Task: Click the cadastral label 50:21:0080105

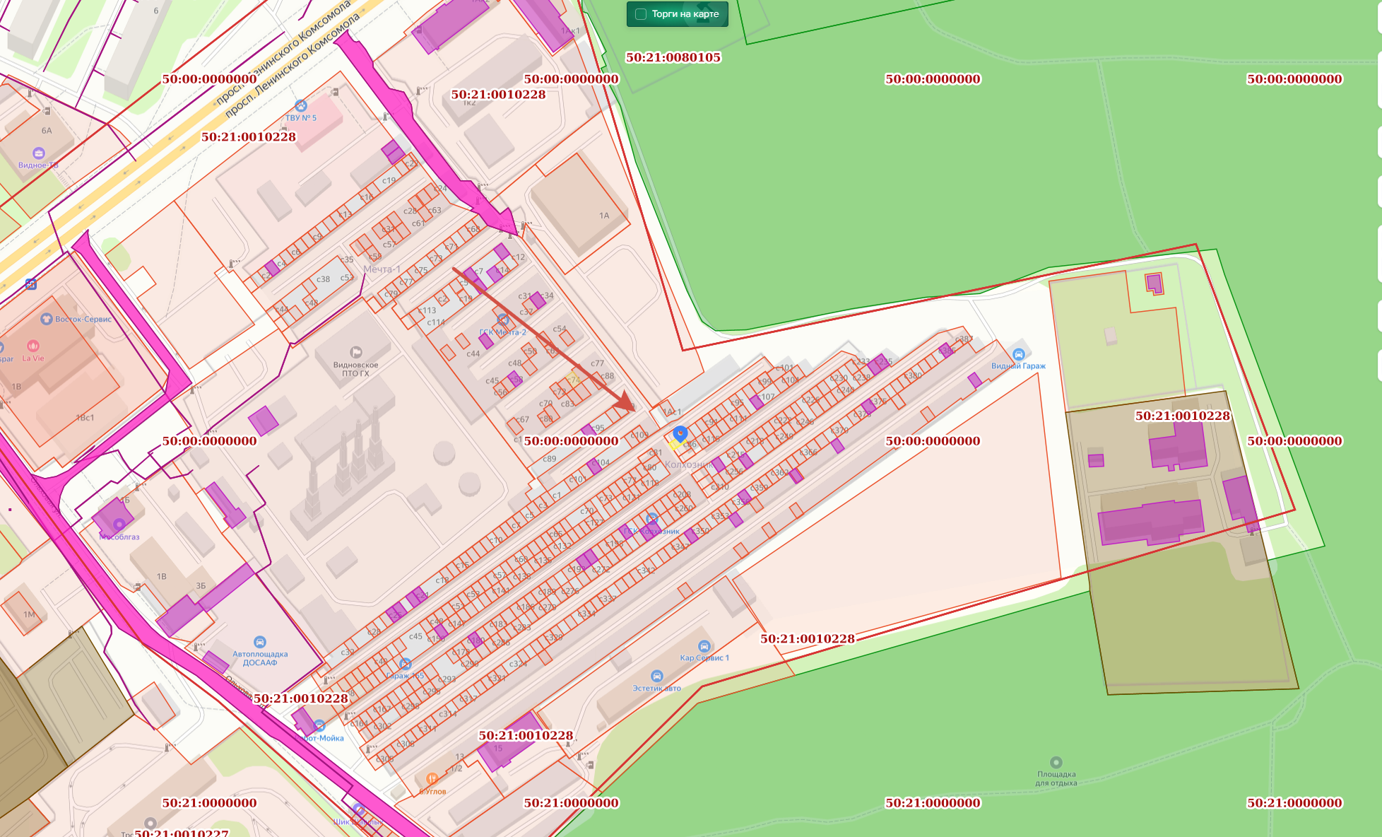Action: point(673,57)
